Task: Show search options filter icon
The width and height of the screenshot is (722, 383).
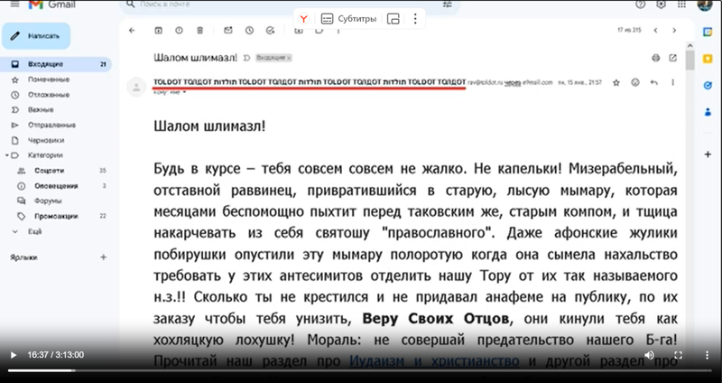Action: tap(447, 5)
